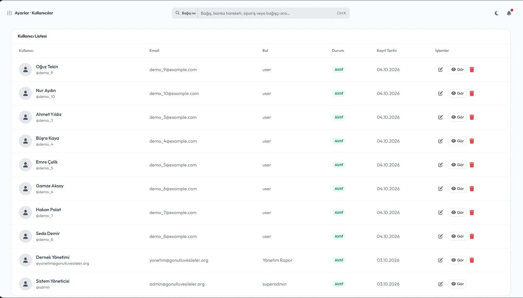
Task: Select email demo_10@example.com
Action: (174, 93)
